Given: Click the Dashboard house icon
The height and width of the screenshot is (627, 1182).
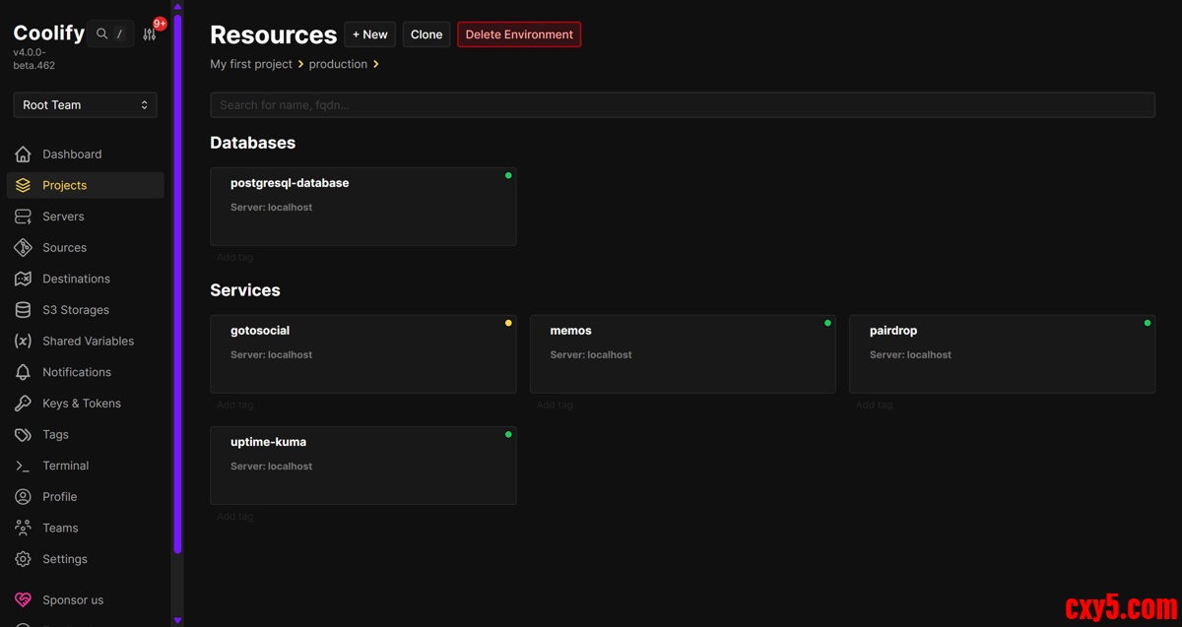Looking at the screenshot, I should point(23,155).
